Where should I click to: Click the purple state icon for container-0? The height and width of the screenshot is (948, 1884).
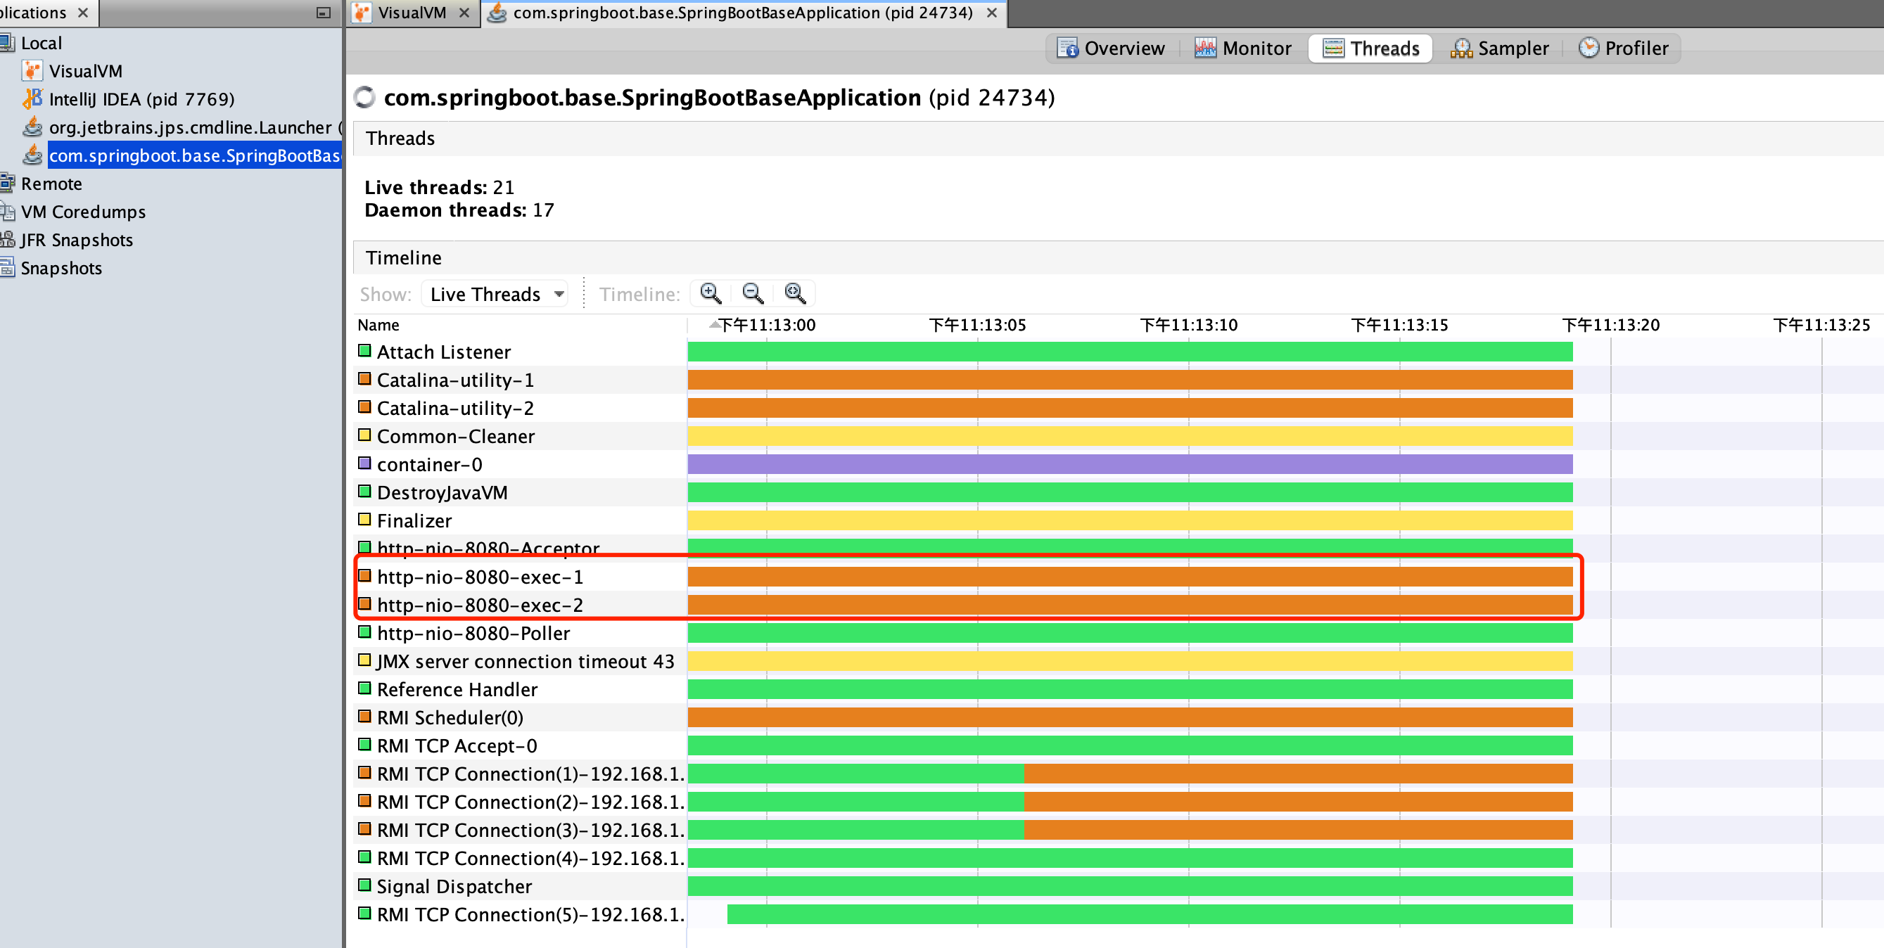[x=364, y=463]
